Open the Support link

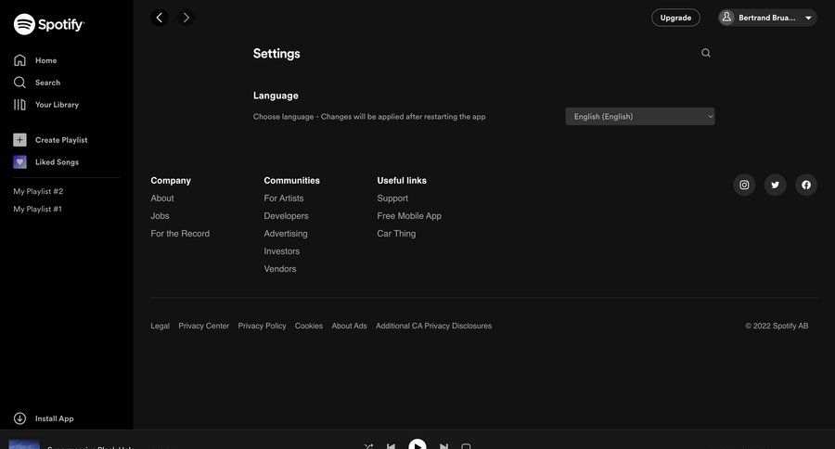pos(392,199)
